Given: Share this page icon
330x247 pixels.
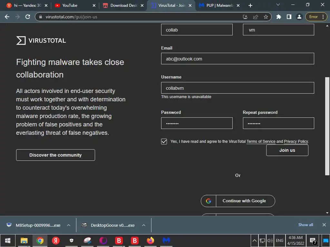Looking at the screenshot, I should coord(256,17).
